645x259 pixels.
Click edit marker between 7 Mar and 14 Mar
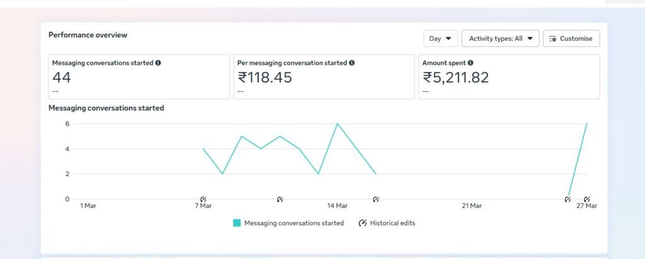[x=280, y=199]
